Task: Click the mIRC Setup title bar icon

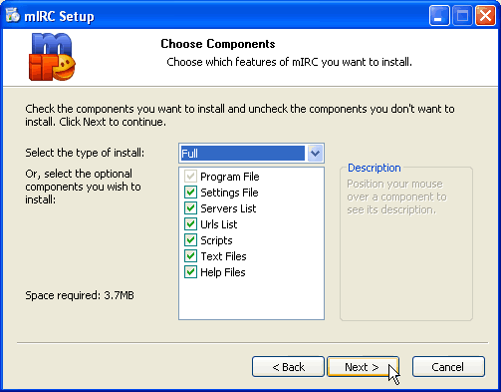Action: (13, 15)
